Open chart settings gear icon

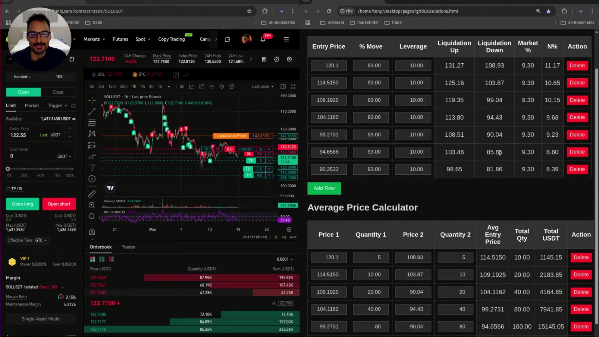point(222,86)
